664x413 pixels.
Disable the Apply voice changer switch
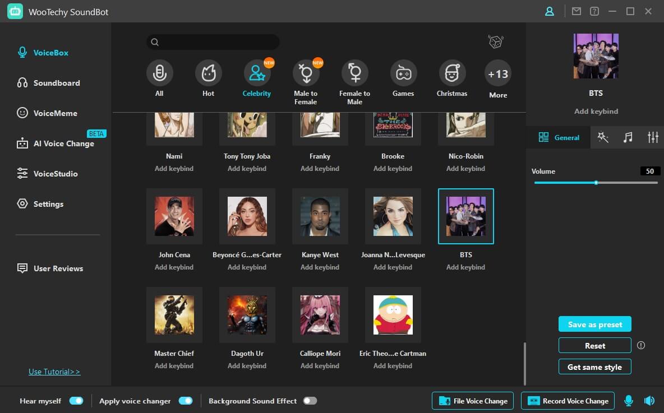pos(185,401)
